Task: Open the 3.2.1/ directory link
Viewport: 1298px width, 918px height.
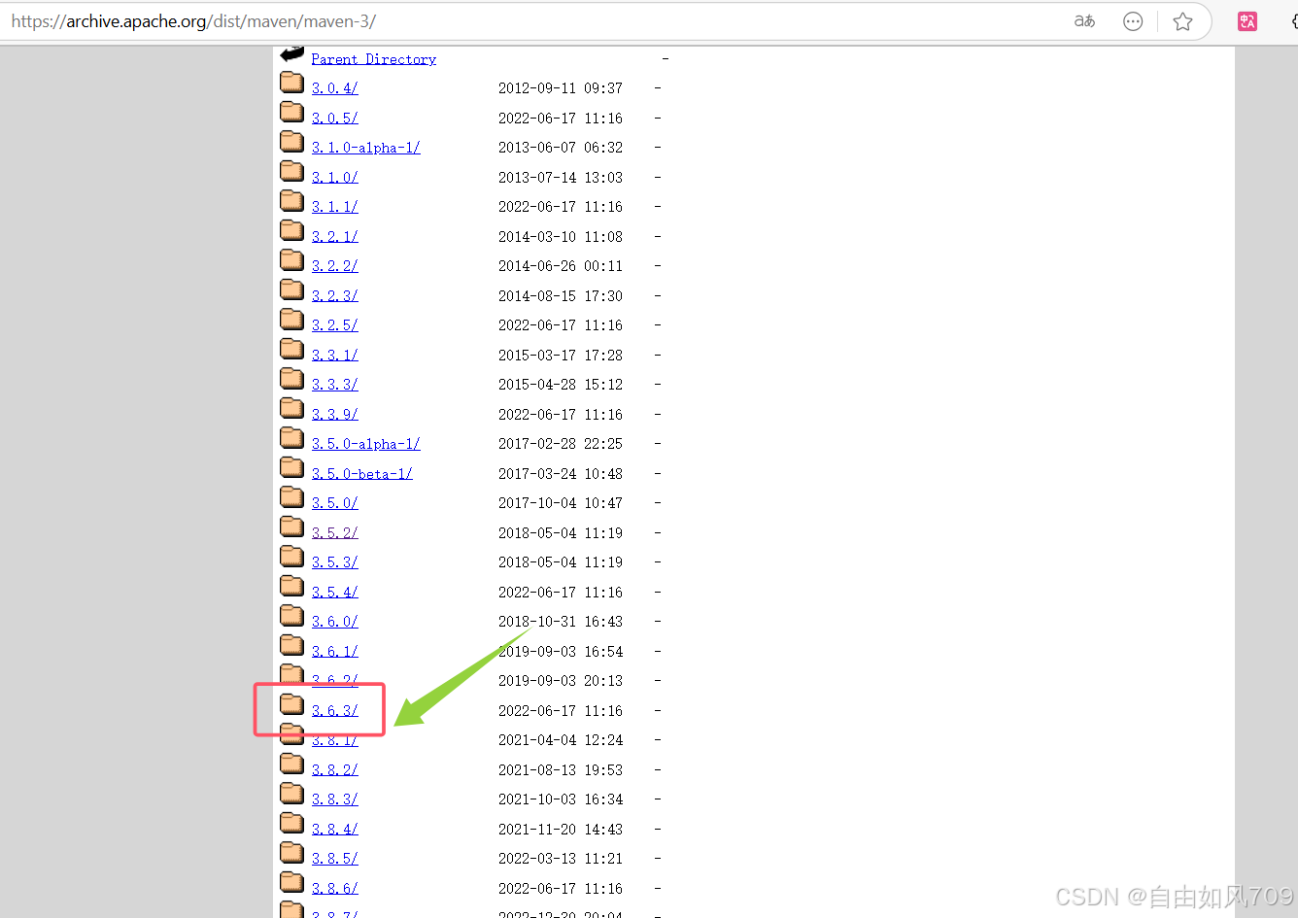Action: [x=335, y=237]
